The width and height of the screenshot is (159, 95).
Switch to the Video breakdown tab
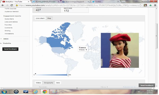tap(38, 83)
